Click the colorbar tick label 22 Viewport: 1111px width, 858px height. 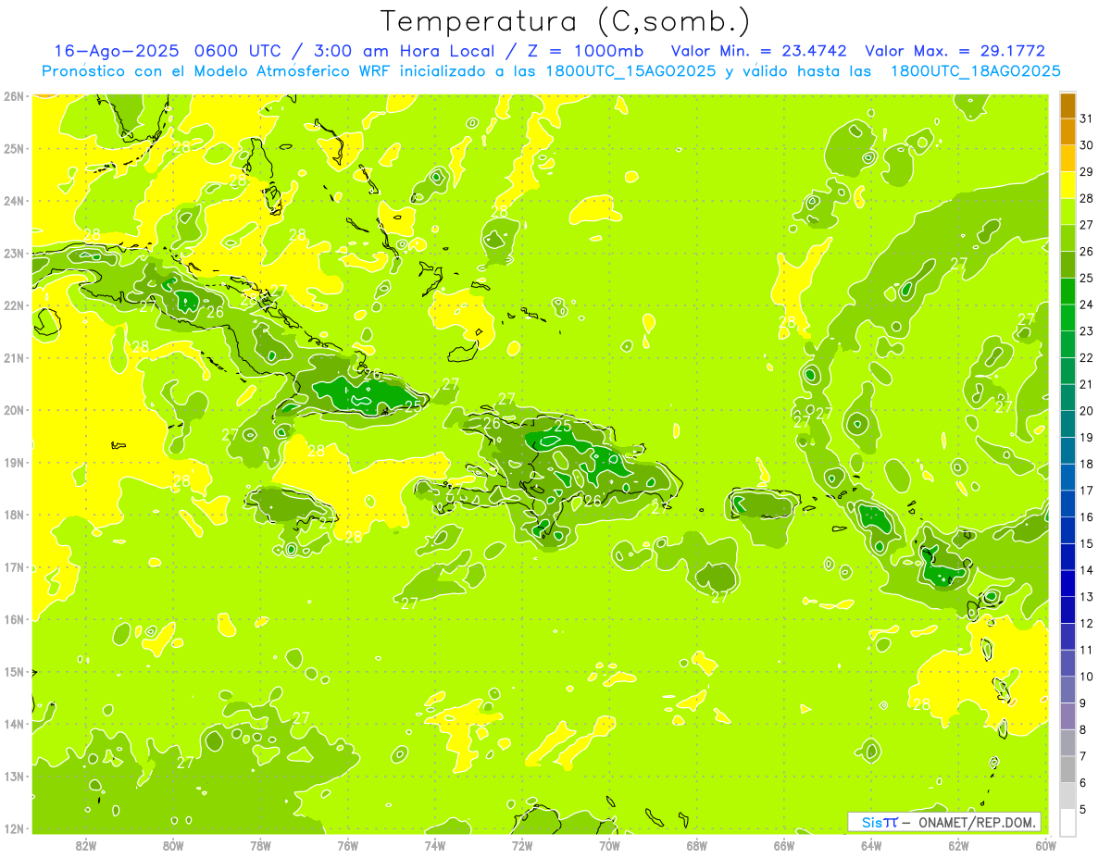(x=1087, y=358)
